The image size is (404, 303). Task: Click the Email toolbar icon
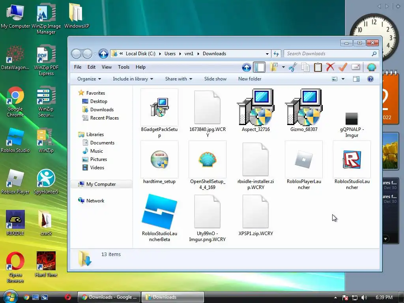click(355, 67)
